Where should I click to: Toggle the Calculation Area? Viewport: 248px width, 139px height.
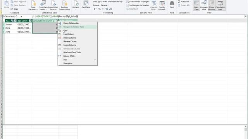click(x=220, y=5)
